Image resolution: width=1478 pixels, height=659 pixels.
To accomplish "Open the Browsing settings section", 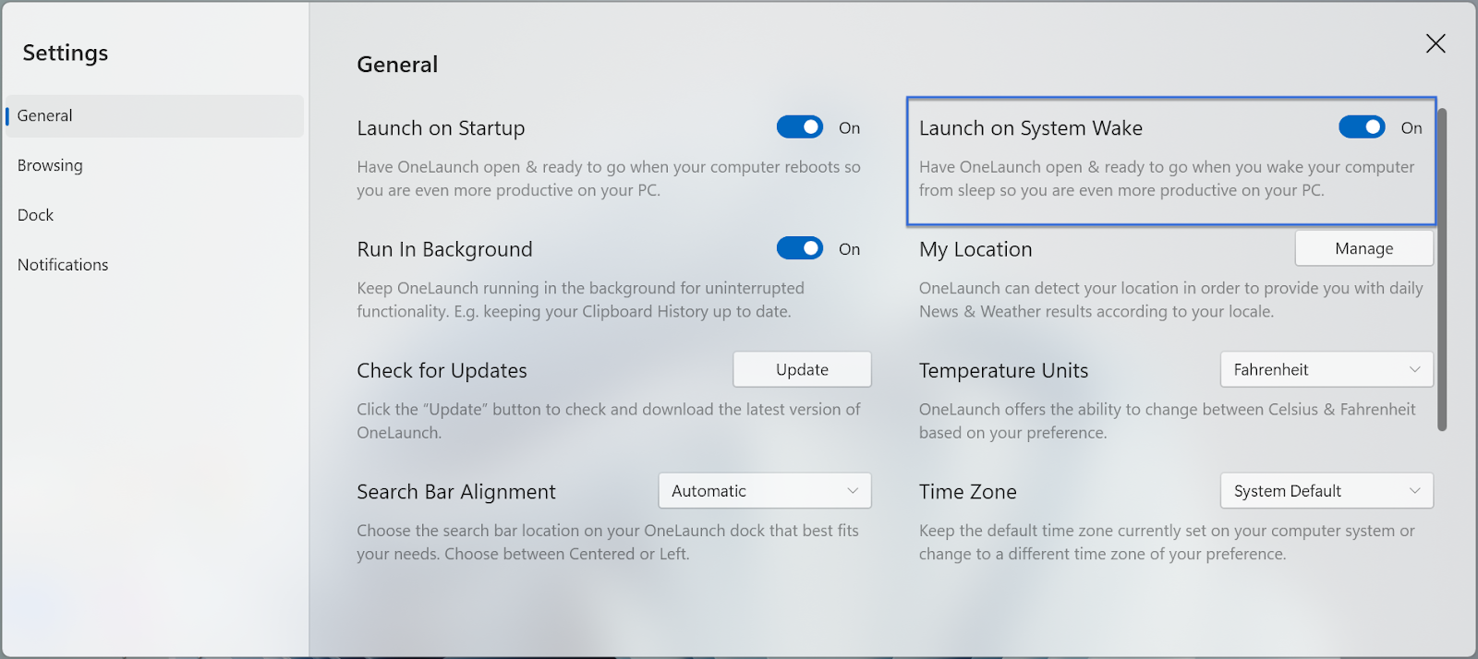I will pos(50,165).
